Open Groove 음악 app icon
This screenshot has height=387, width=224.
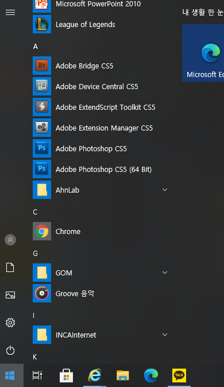[x=42, y=294]
